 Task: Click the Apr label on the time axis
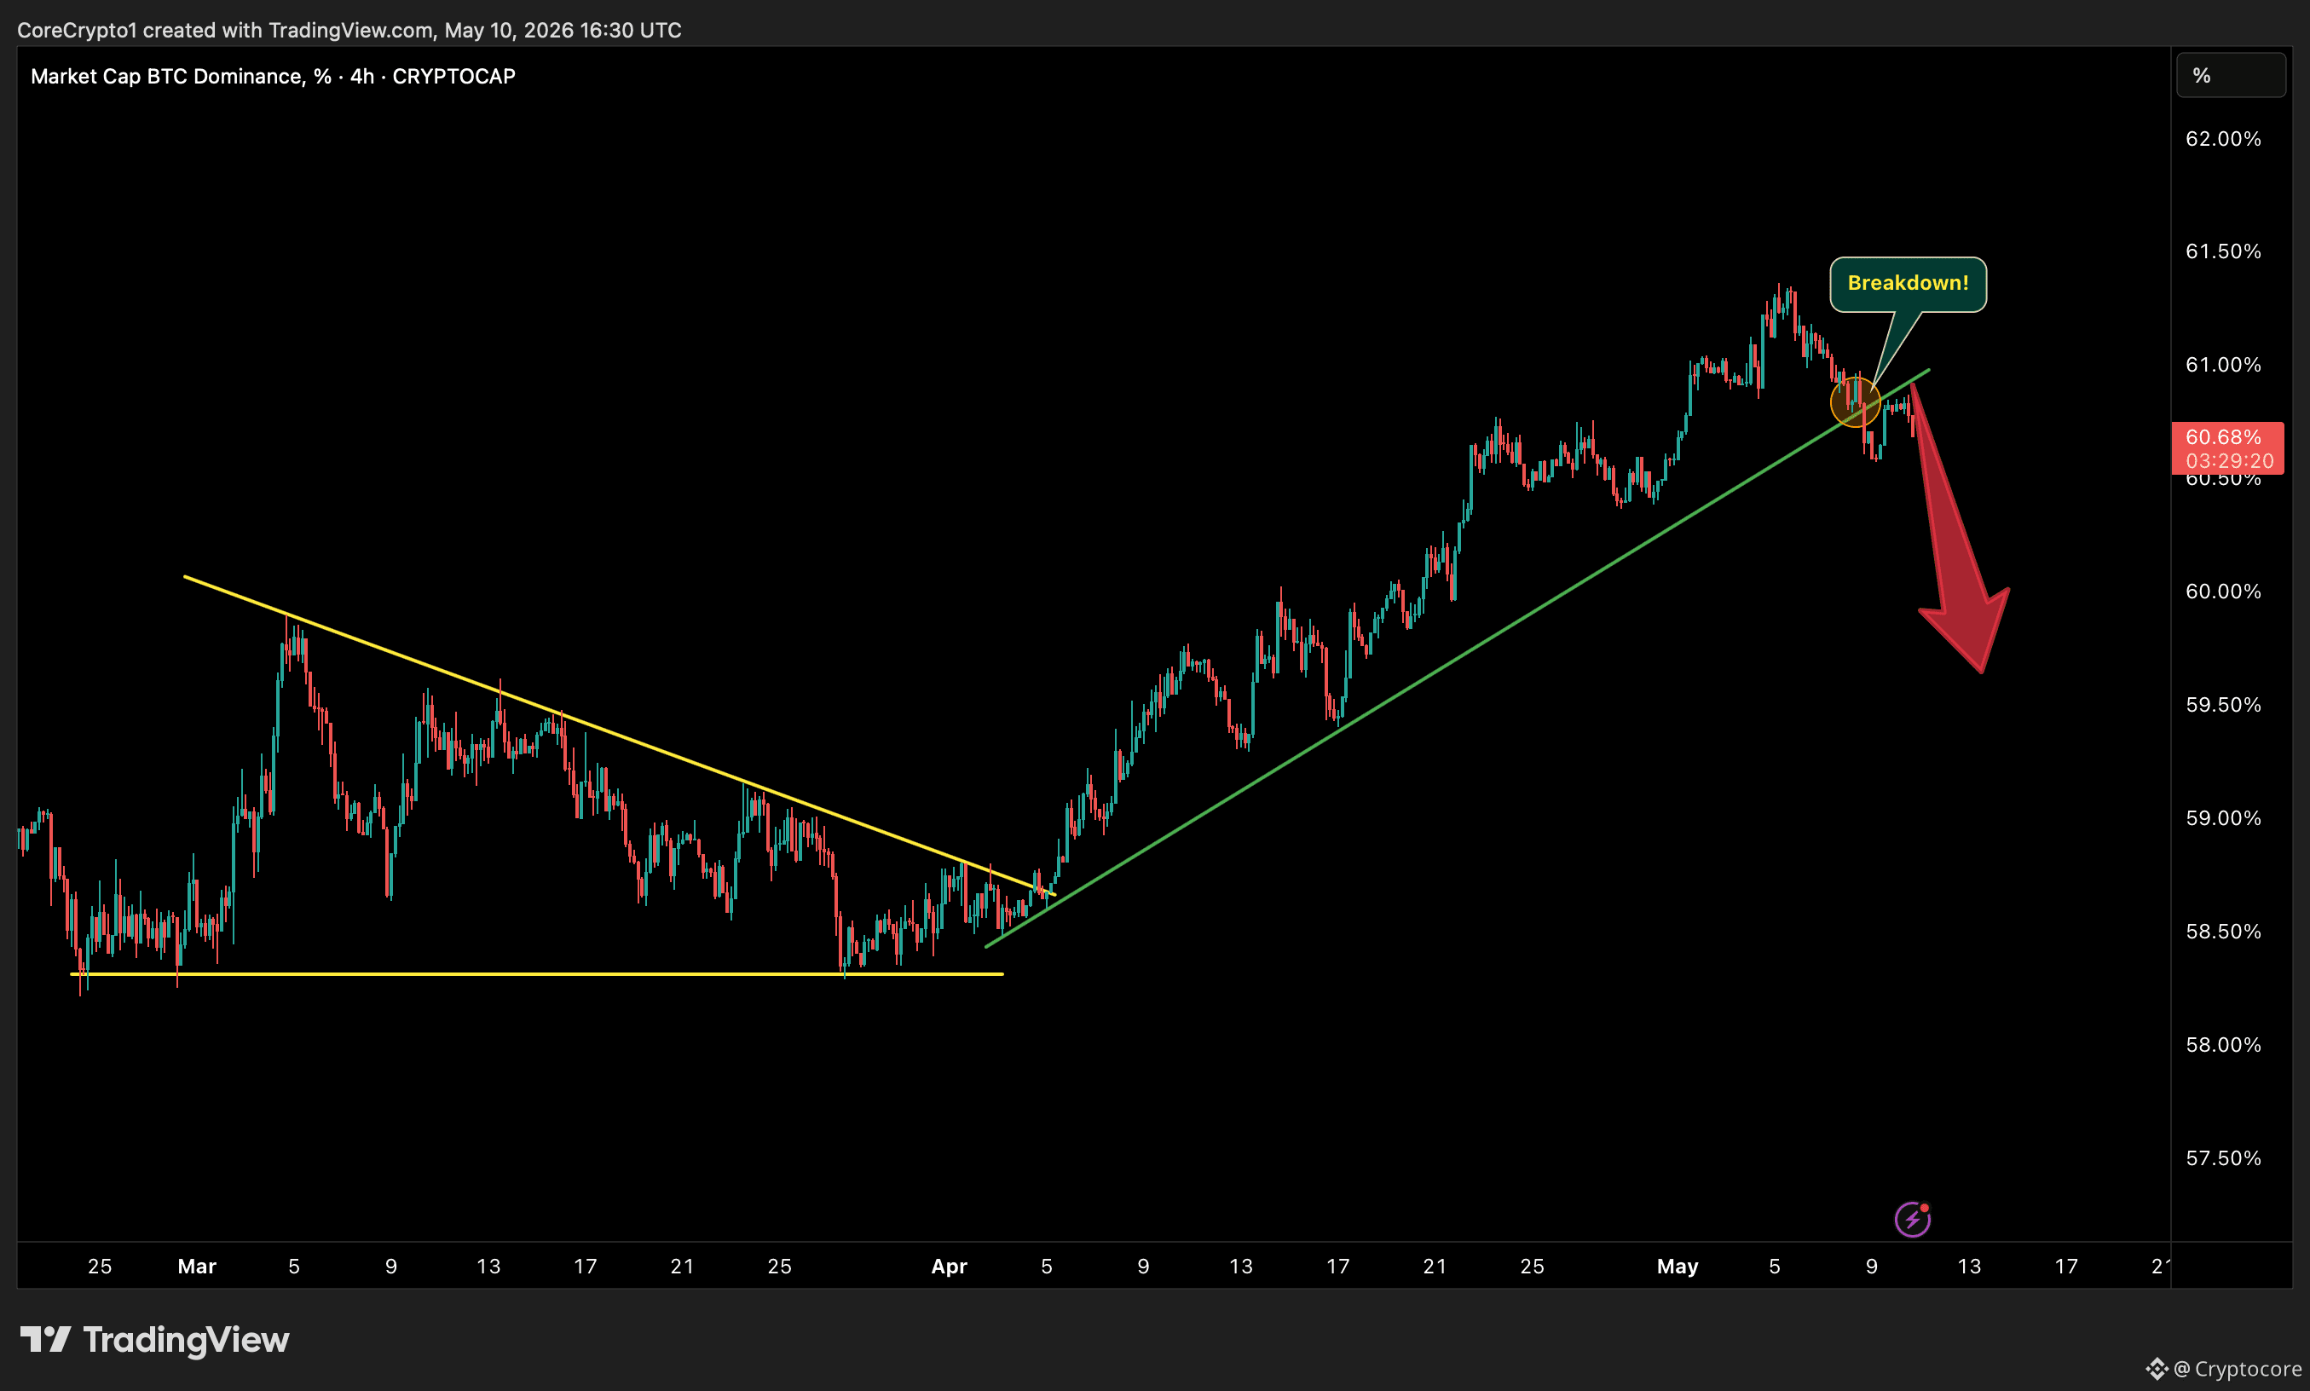(950, 1267)
